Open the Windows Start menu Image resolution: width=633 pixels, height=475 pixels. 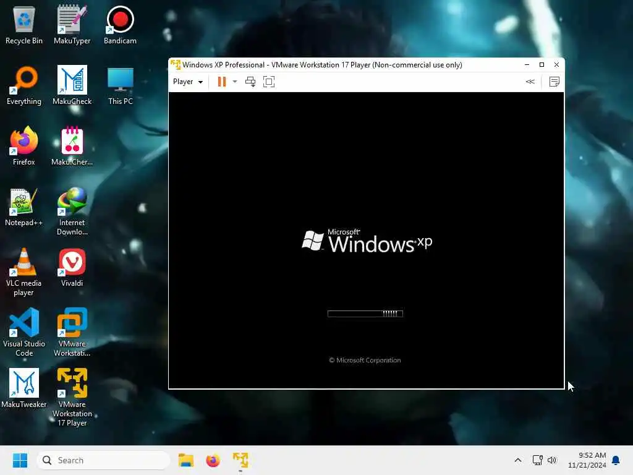click(x=20, y=460)
